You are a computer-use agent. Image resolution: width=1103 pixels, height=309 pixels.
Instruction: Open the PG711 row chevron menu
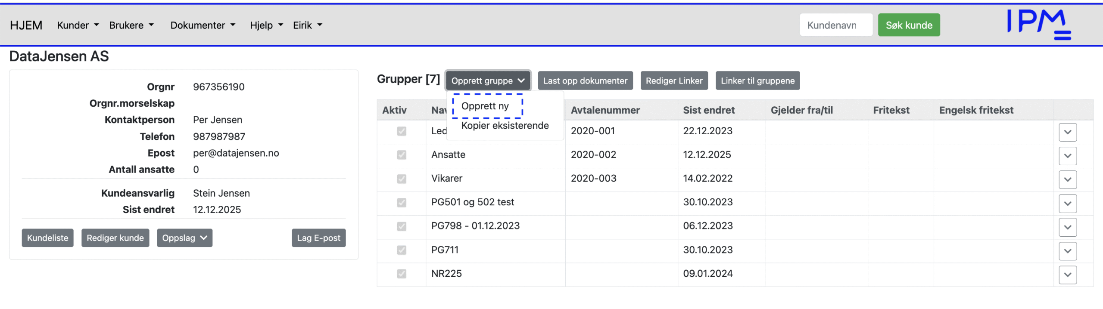(1067, 251)
